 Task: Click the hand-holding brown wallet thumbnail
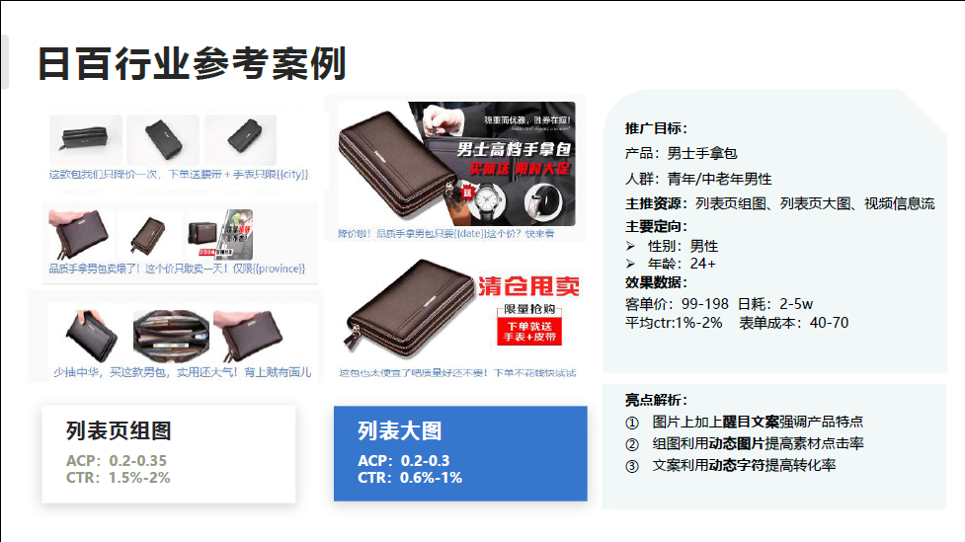81,235
